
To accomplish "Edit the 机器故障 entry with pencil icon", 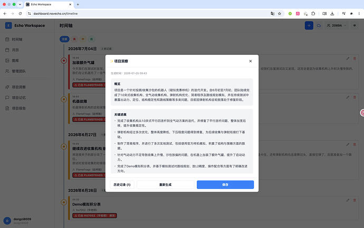I will 348,97.
